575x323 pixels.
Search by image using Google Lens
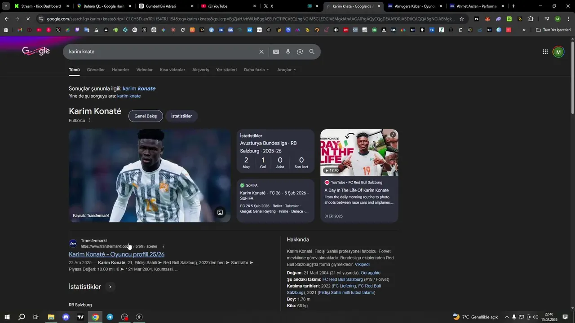pyautogui.click(x=300, y=52)
